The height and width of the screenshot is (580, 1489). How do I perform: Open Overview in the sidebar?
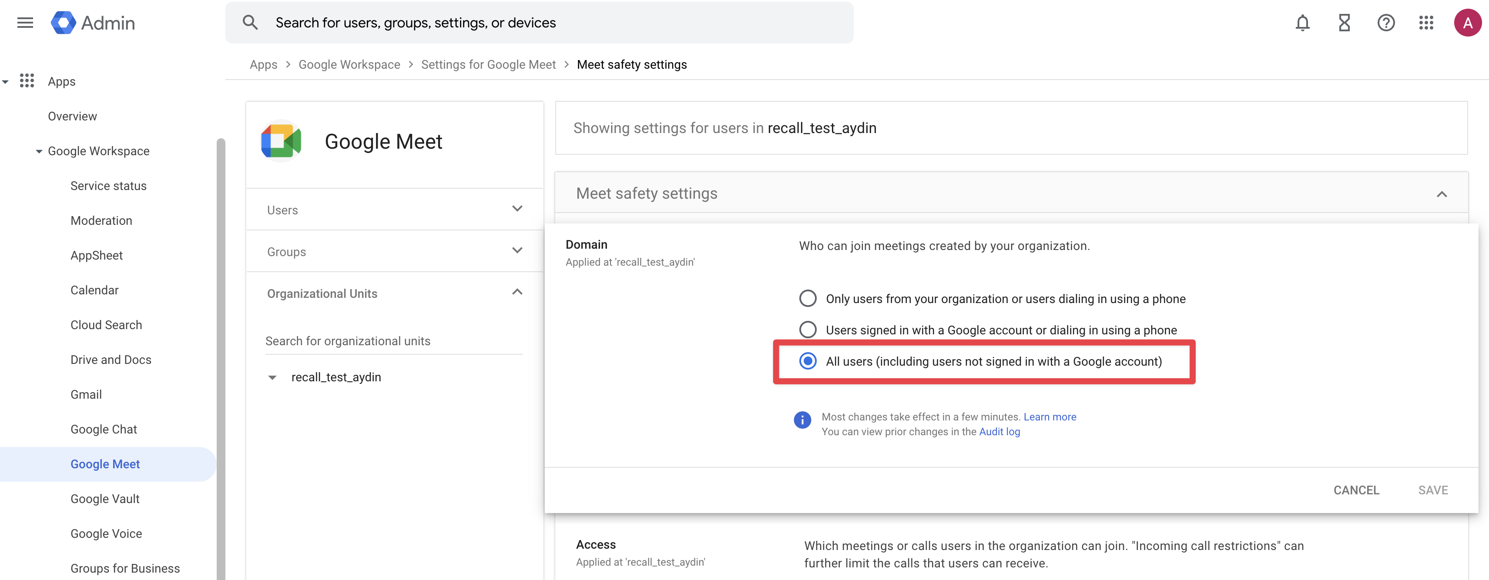[72, 116]
